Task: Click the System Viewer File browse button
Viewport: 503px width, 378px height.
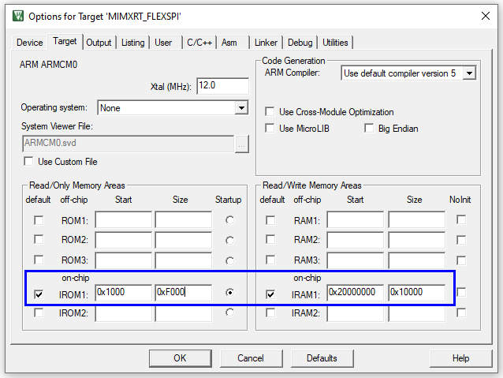Action: click(241, 144)
